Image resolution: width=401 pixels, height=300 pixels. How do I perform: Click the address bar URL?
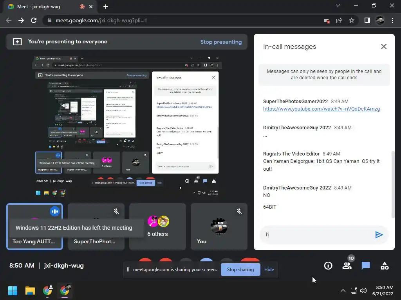point(101,20)
